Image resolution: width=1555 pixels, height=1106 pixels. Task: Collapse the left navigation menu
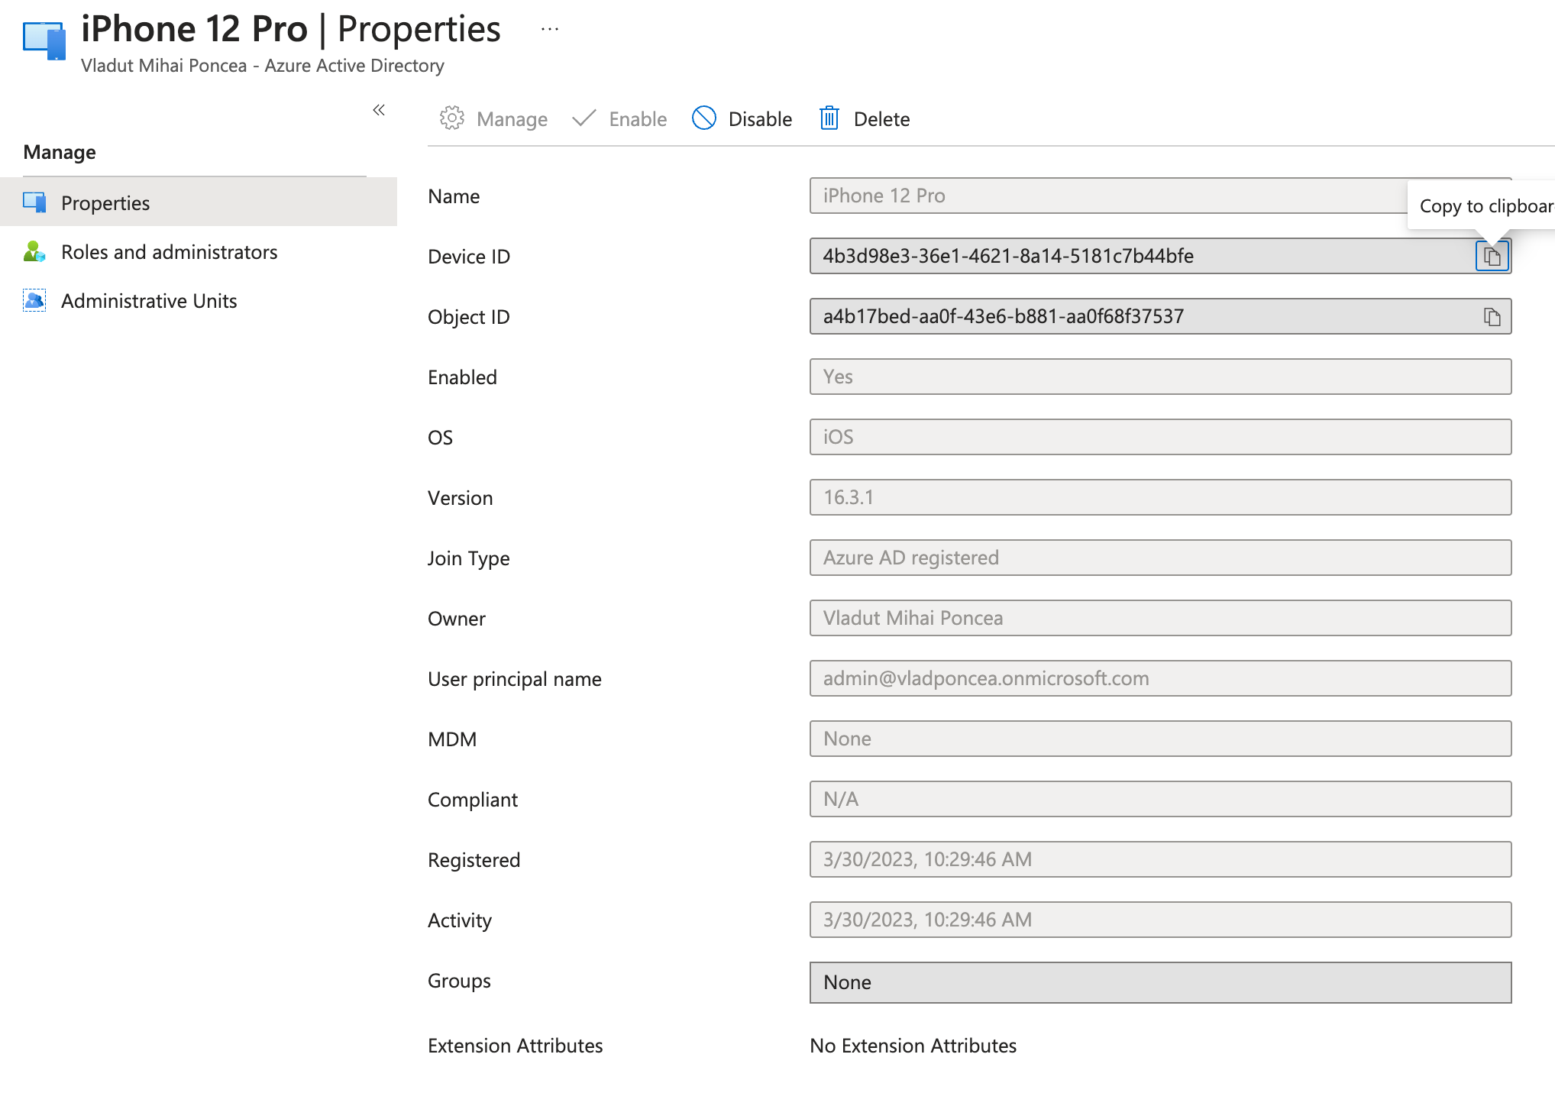[x=379, y=111]
